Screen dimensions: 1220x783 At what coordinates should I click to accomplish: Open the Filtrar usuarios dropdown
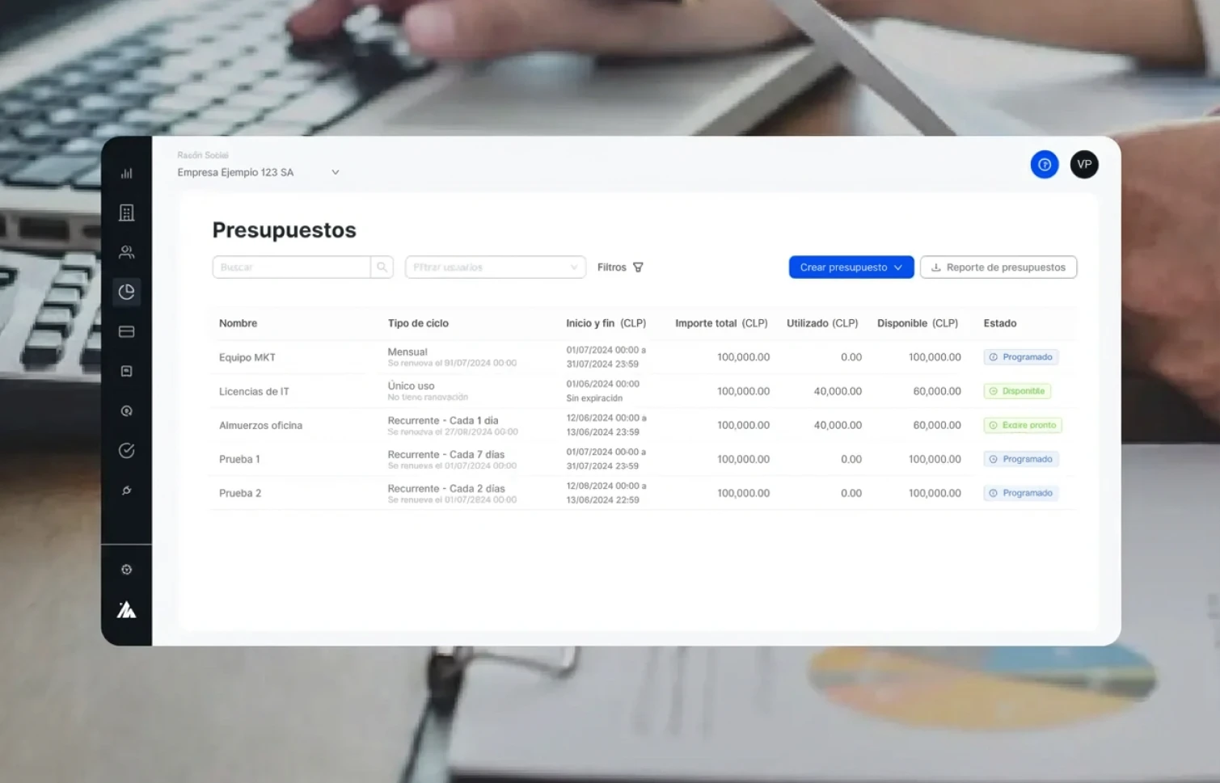tap(495, 267)
